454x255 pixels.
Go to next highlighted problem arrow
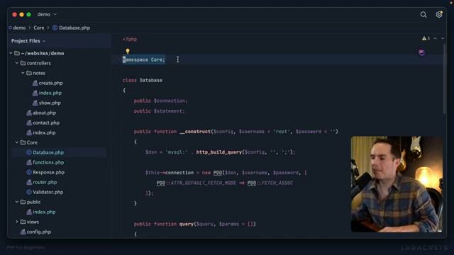point(443,38)
